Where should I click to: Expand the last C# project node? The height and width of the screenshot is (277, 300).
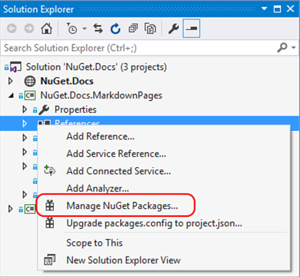(10, 209)
